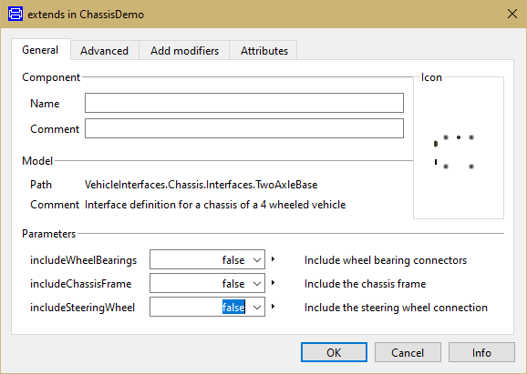Confirm with the OK button
The height and width of the screenshot is (374, 527).
tap(334, 352)
